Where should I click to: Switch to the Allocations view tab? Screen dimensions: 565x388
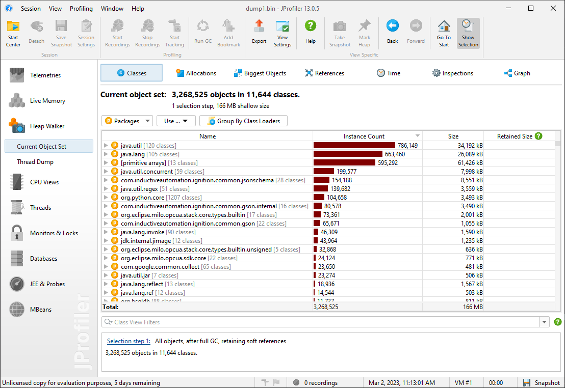(x=196, y=73)
